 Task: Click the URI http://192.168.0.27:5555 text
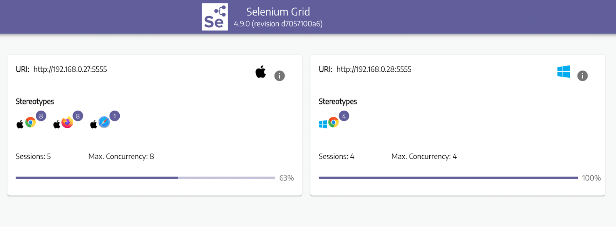coord(70,69)
